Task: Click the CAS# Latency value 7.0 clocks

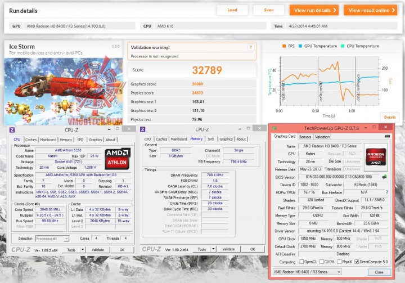Action: (215, 186)
